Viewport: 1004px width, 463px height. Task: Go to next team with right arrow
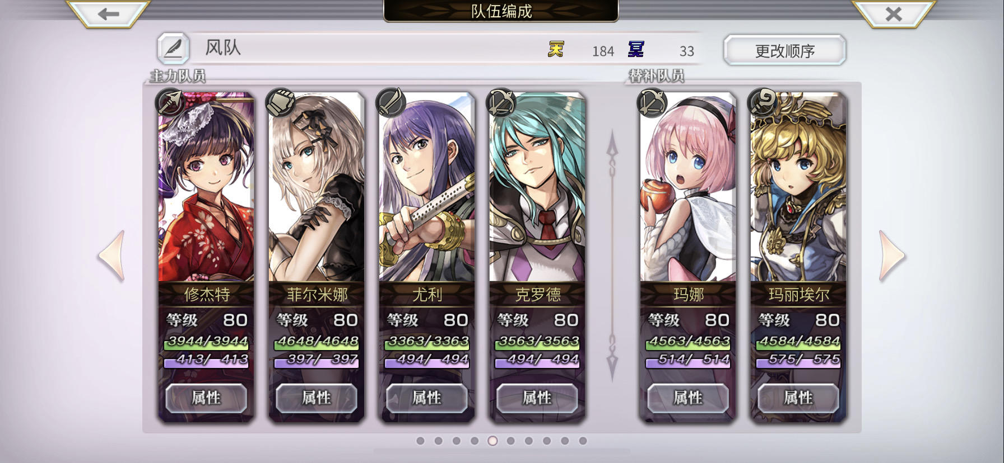coord(892,256)
